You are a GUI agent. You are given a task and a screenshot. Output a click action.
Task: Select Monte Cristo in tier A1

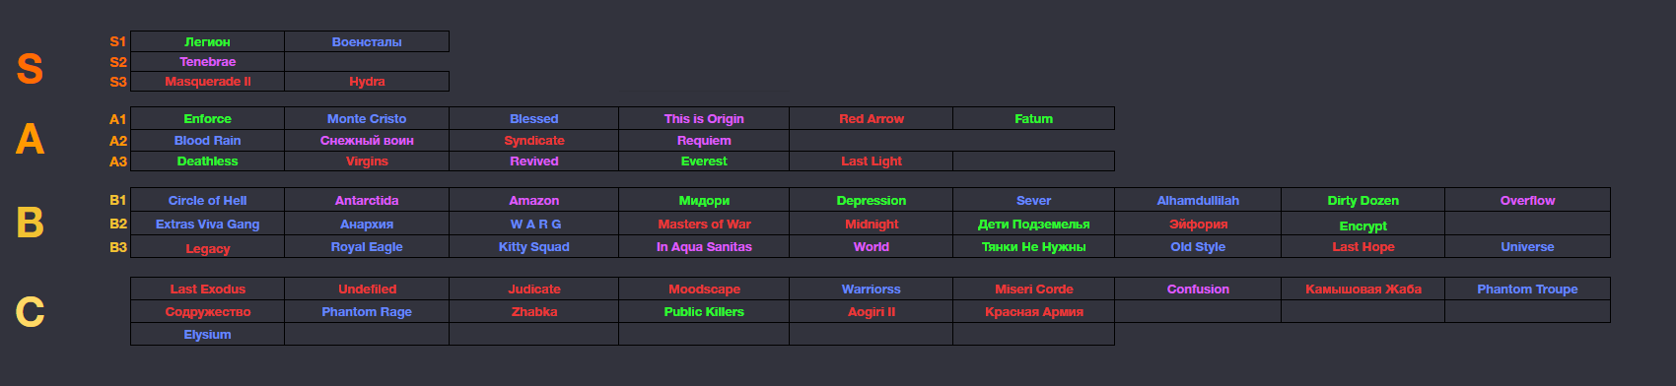(x=367, y=118)
